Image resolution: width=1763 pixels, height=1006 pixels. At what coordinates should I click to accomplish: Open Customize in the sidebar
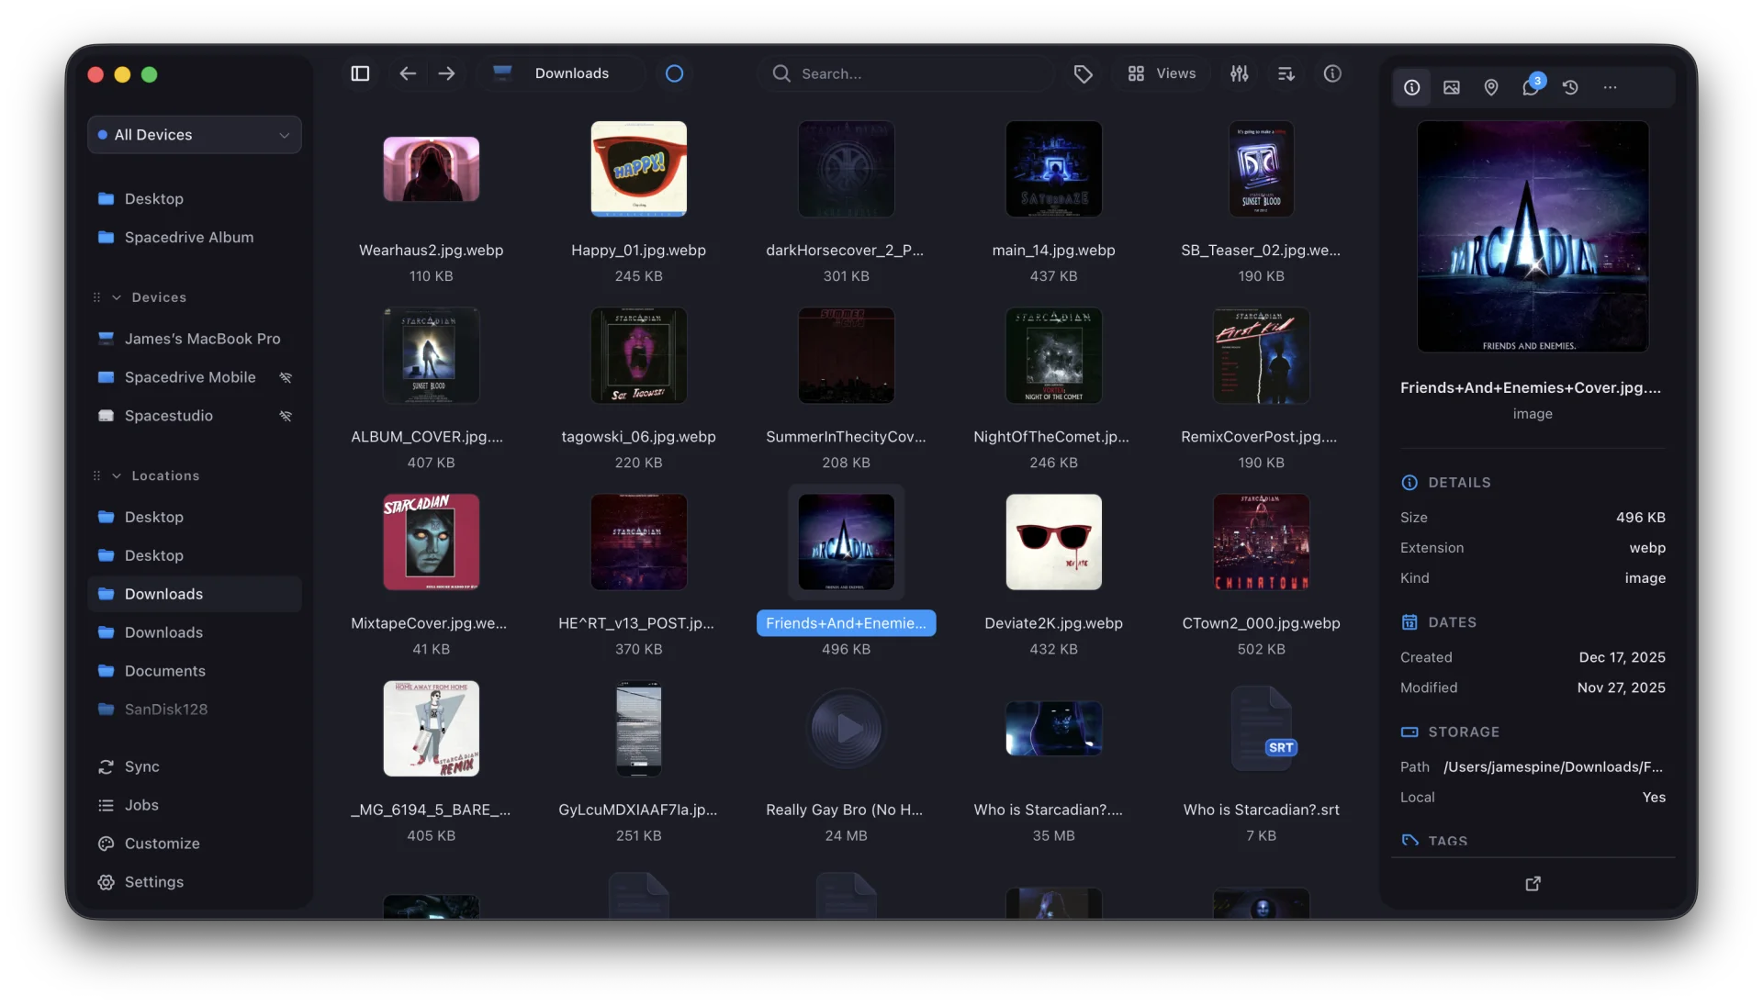tap(194, 844)
